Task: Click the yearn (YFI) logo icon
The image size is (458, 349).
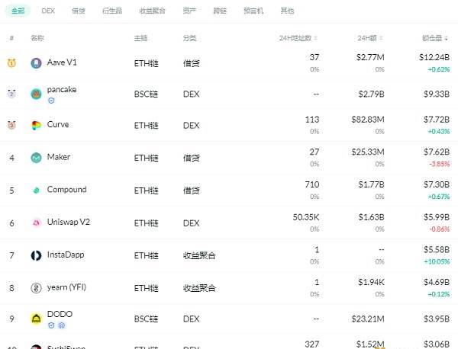Action: click(36, 288)
